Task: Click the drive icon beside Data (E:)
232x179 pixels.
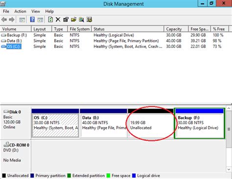Action: (x=3, y=41)
